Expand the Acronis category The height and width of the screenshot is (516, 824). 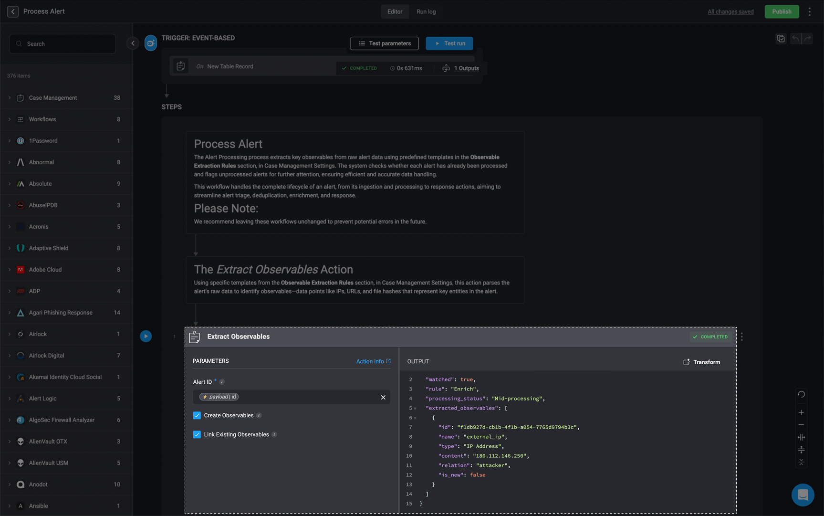[x=10, y=227]
